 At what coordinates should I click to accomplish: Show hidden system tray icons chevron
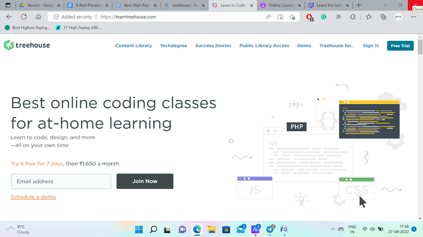333,229
